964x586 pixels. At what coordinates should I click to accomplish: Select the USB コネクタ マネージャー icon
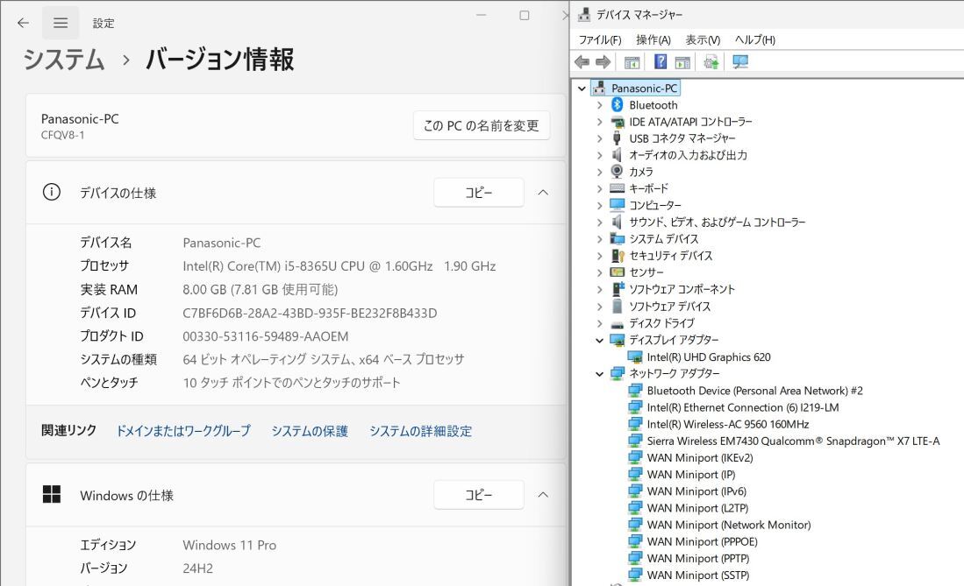[x=618, y=138]
